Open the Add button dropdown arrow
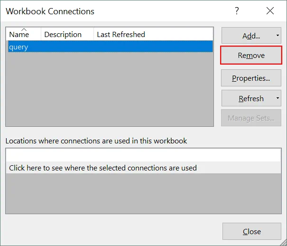This screenshot has height=246, width=287. pyautogui.click(x=277, y=36)
